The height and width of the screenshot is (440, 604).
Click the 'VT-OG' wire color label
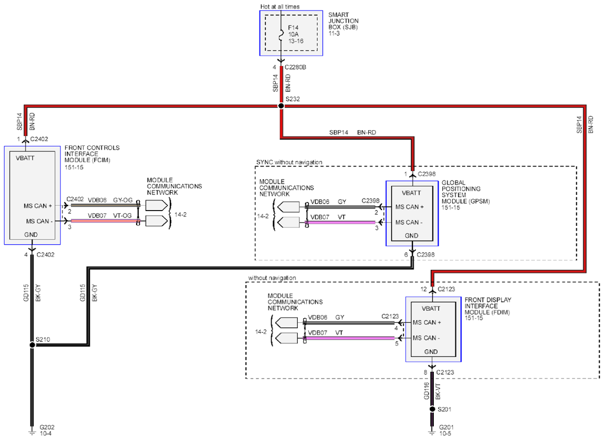(122, 216)
